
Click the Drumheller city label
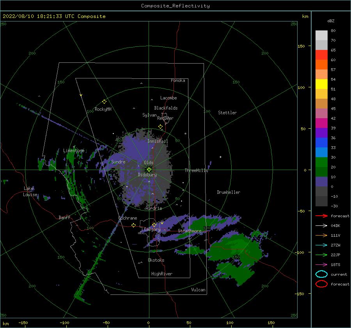pos(229,192)
